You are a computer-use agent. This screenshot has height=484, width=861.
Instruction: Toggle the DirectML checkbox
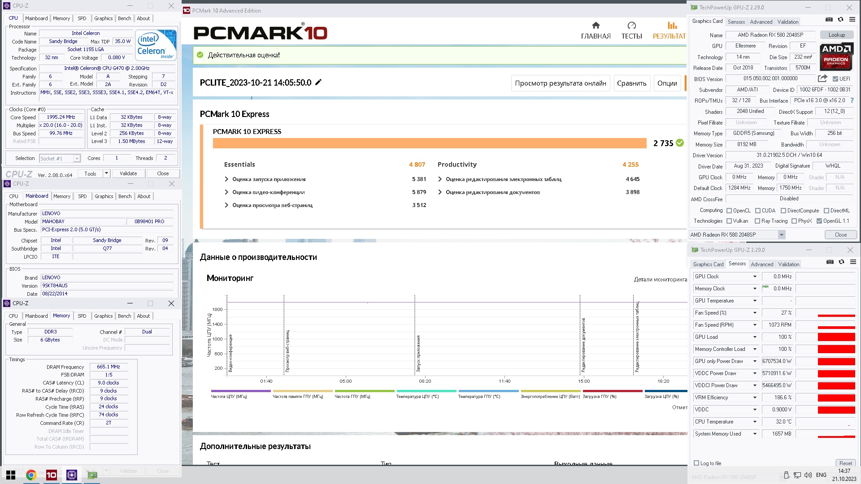(x=826, y=211)
